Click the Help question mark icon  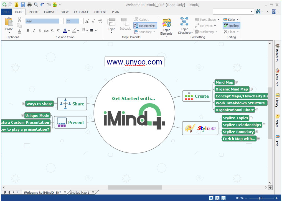click(274, 12)
